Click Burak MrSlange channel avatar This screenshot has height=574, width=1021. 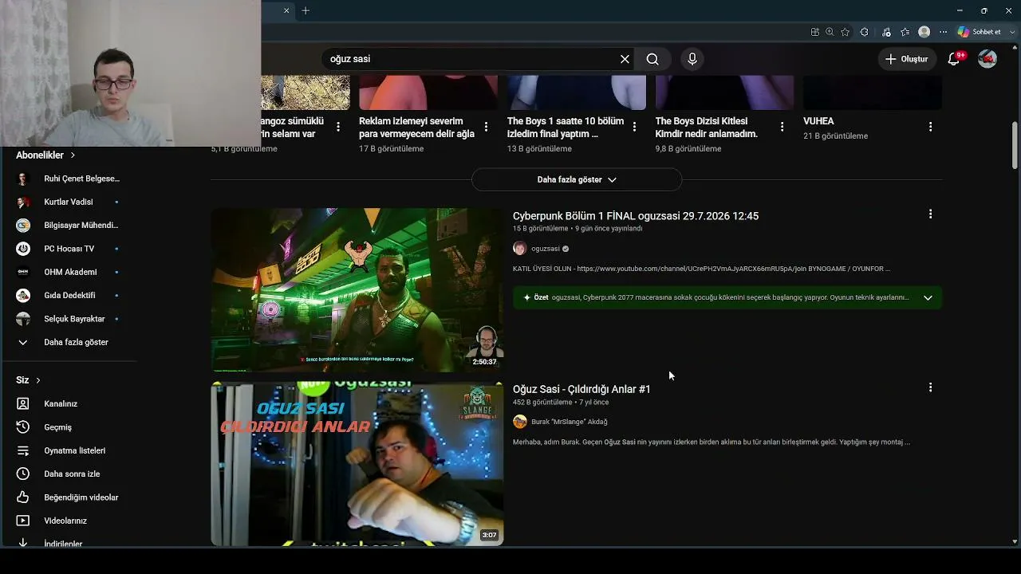(520, 422)
